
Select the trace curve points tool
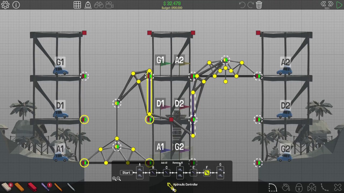coord(325,187)
